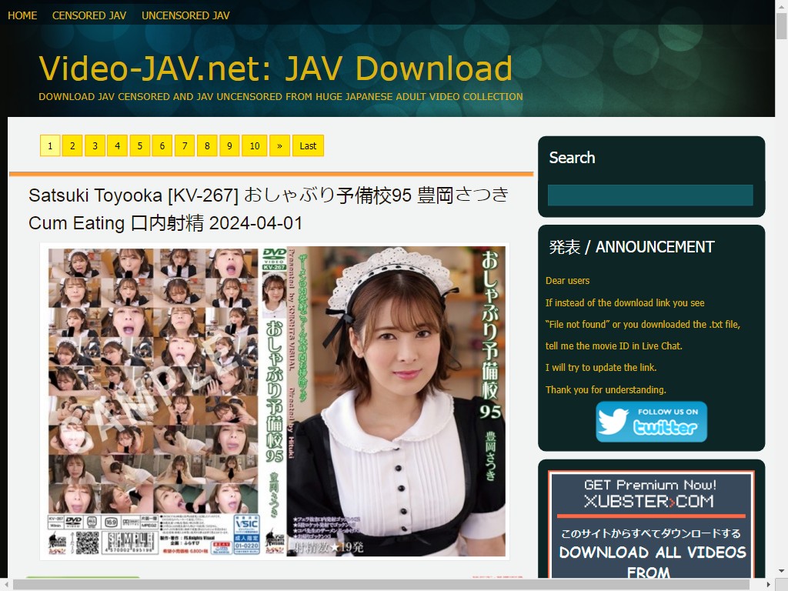Screen dimensions: 788x591
Task: Click the horizontal scrollbar left arrow
Action: click(x=5, y=585)
